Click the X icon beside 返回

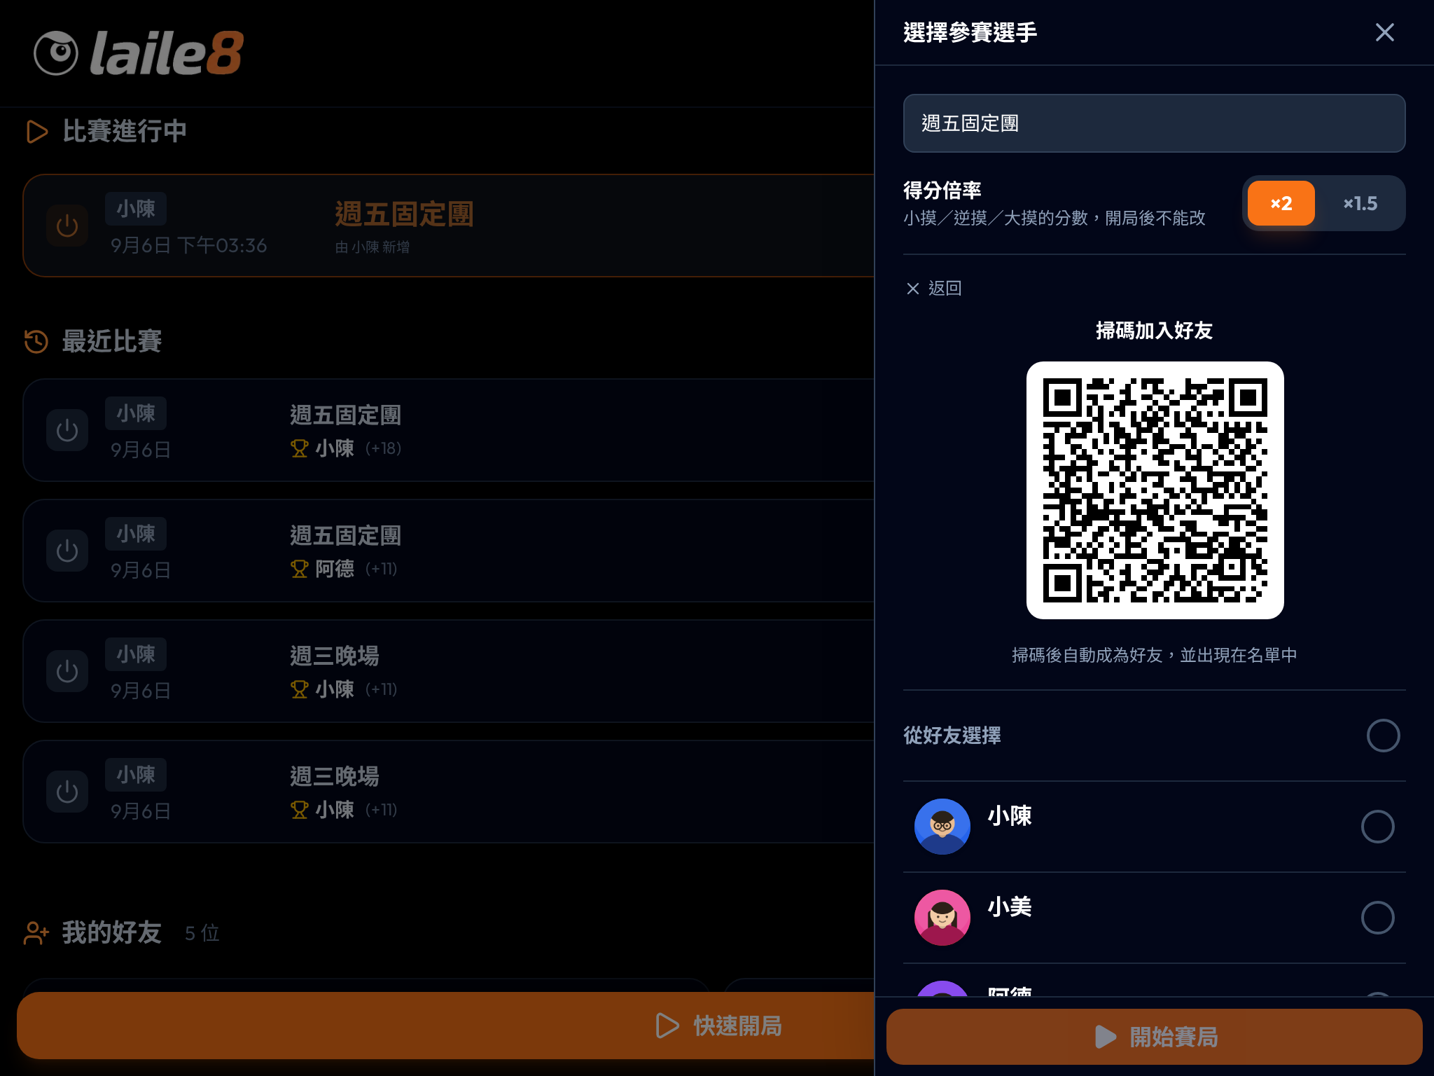(x=912, y=289)
